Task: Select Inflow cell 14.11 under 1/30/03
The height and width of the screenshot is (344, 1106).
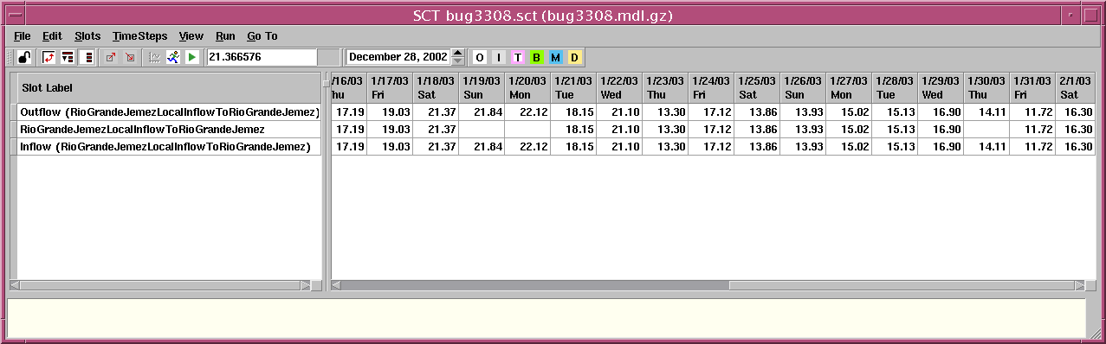Action: (986, 147)
